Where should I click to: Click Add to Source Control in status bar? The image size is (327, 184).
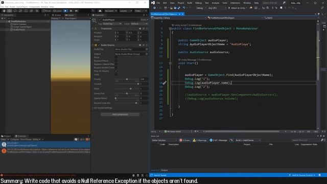tap(302, 175)
